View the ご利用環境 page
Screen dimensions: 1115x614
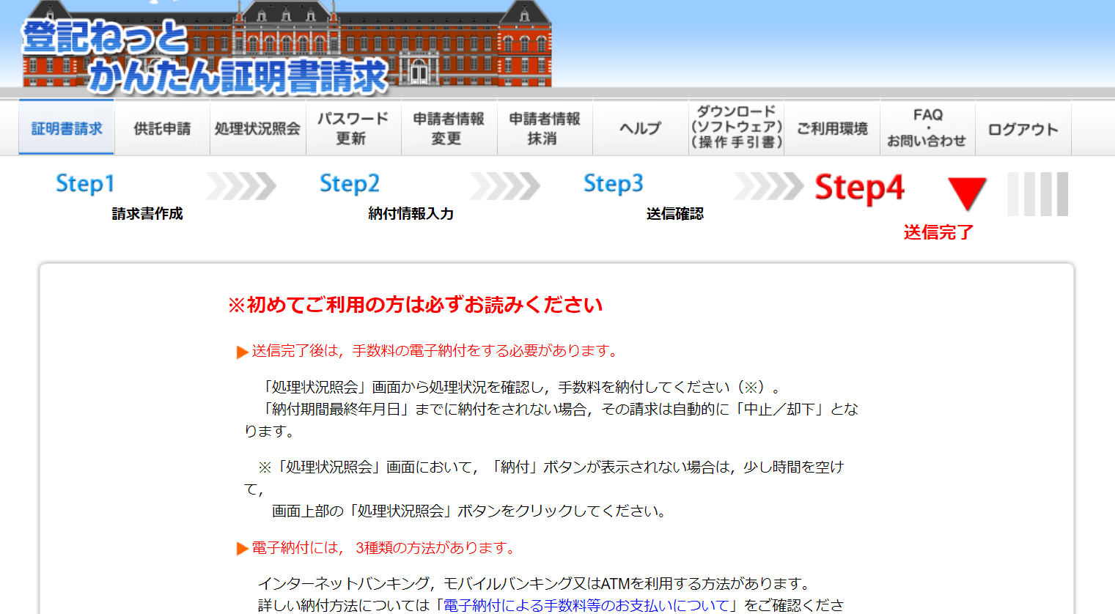click(832, 129)
